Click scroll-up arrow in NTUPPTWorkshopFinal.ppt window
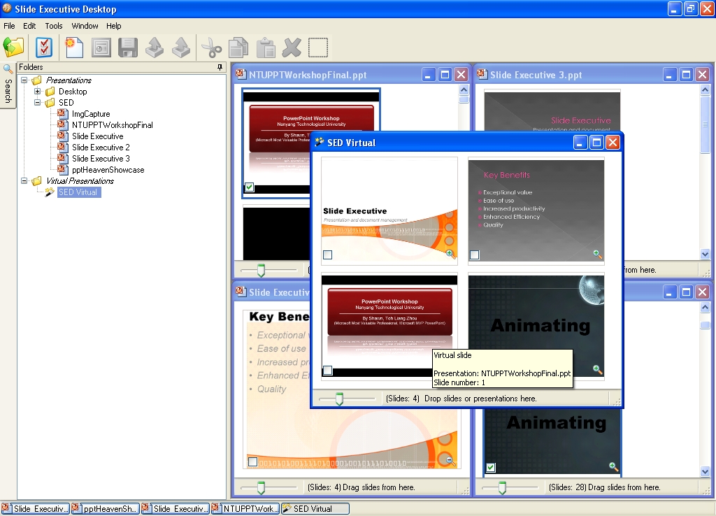The width and height of the screenshot is (716, 516). pos(464,89)
